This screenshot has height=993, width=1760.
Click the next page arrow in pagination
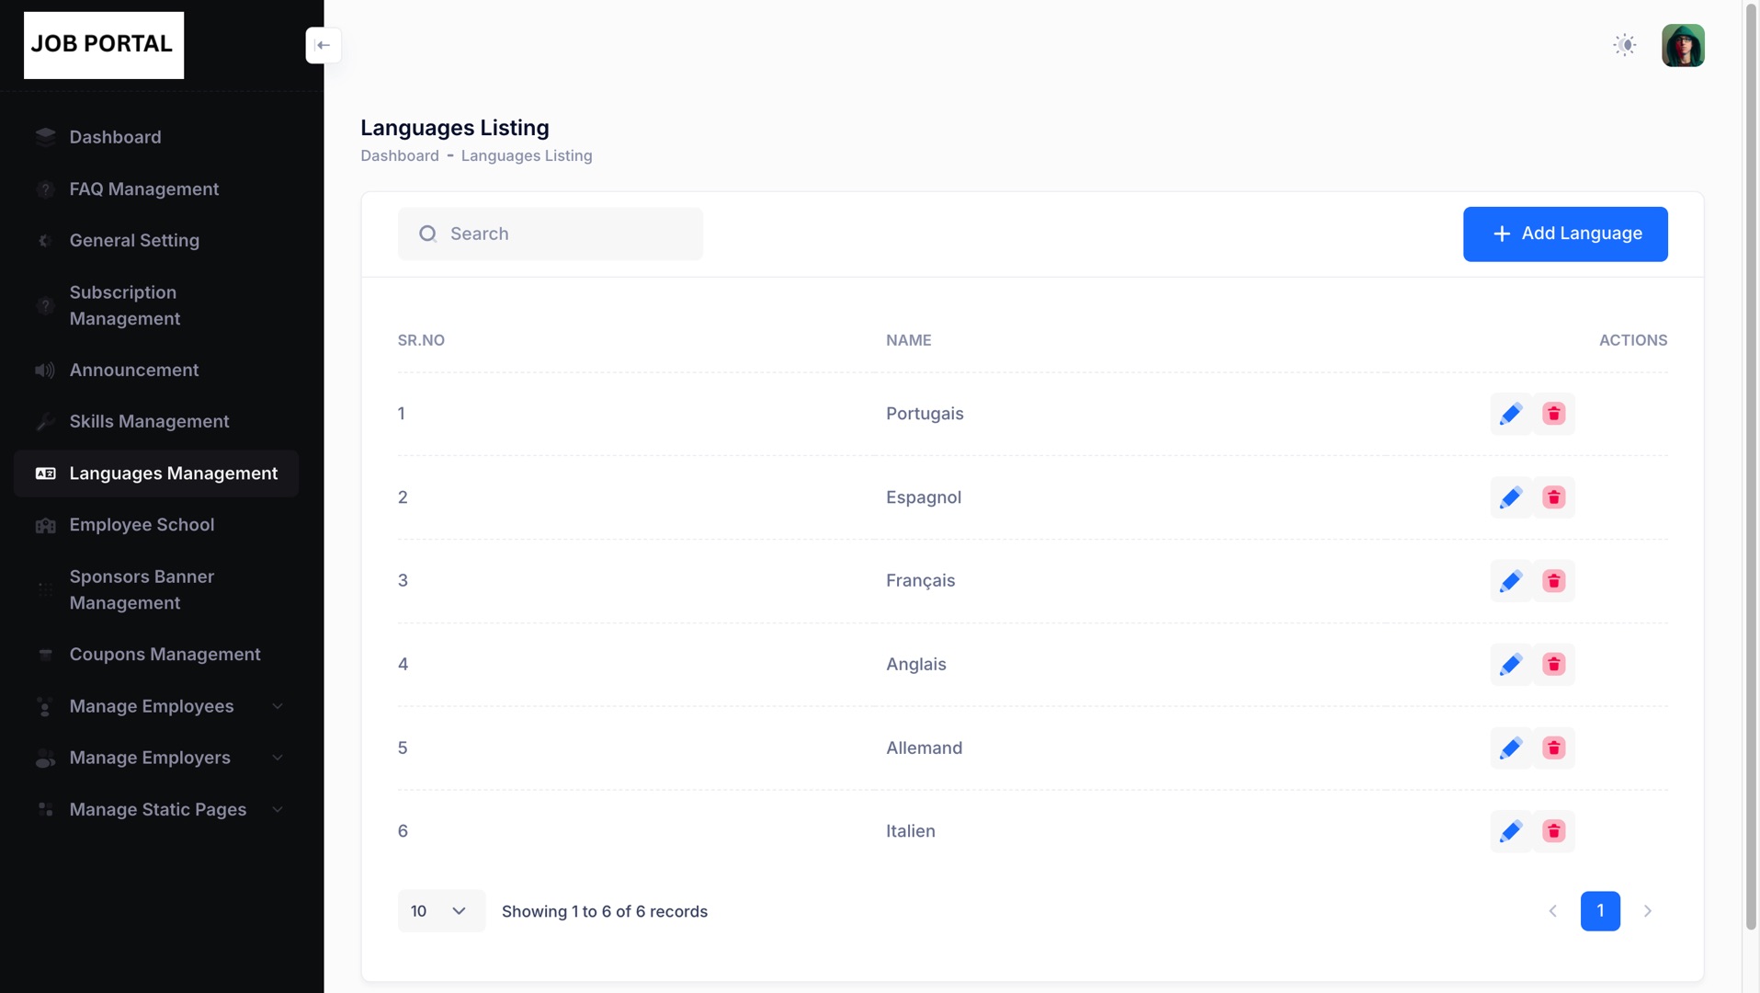[x=1647, y=911]
